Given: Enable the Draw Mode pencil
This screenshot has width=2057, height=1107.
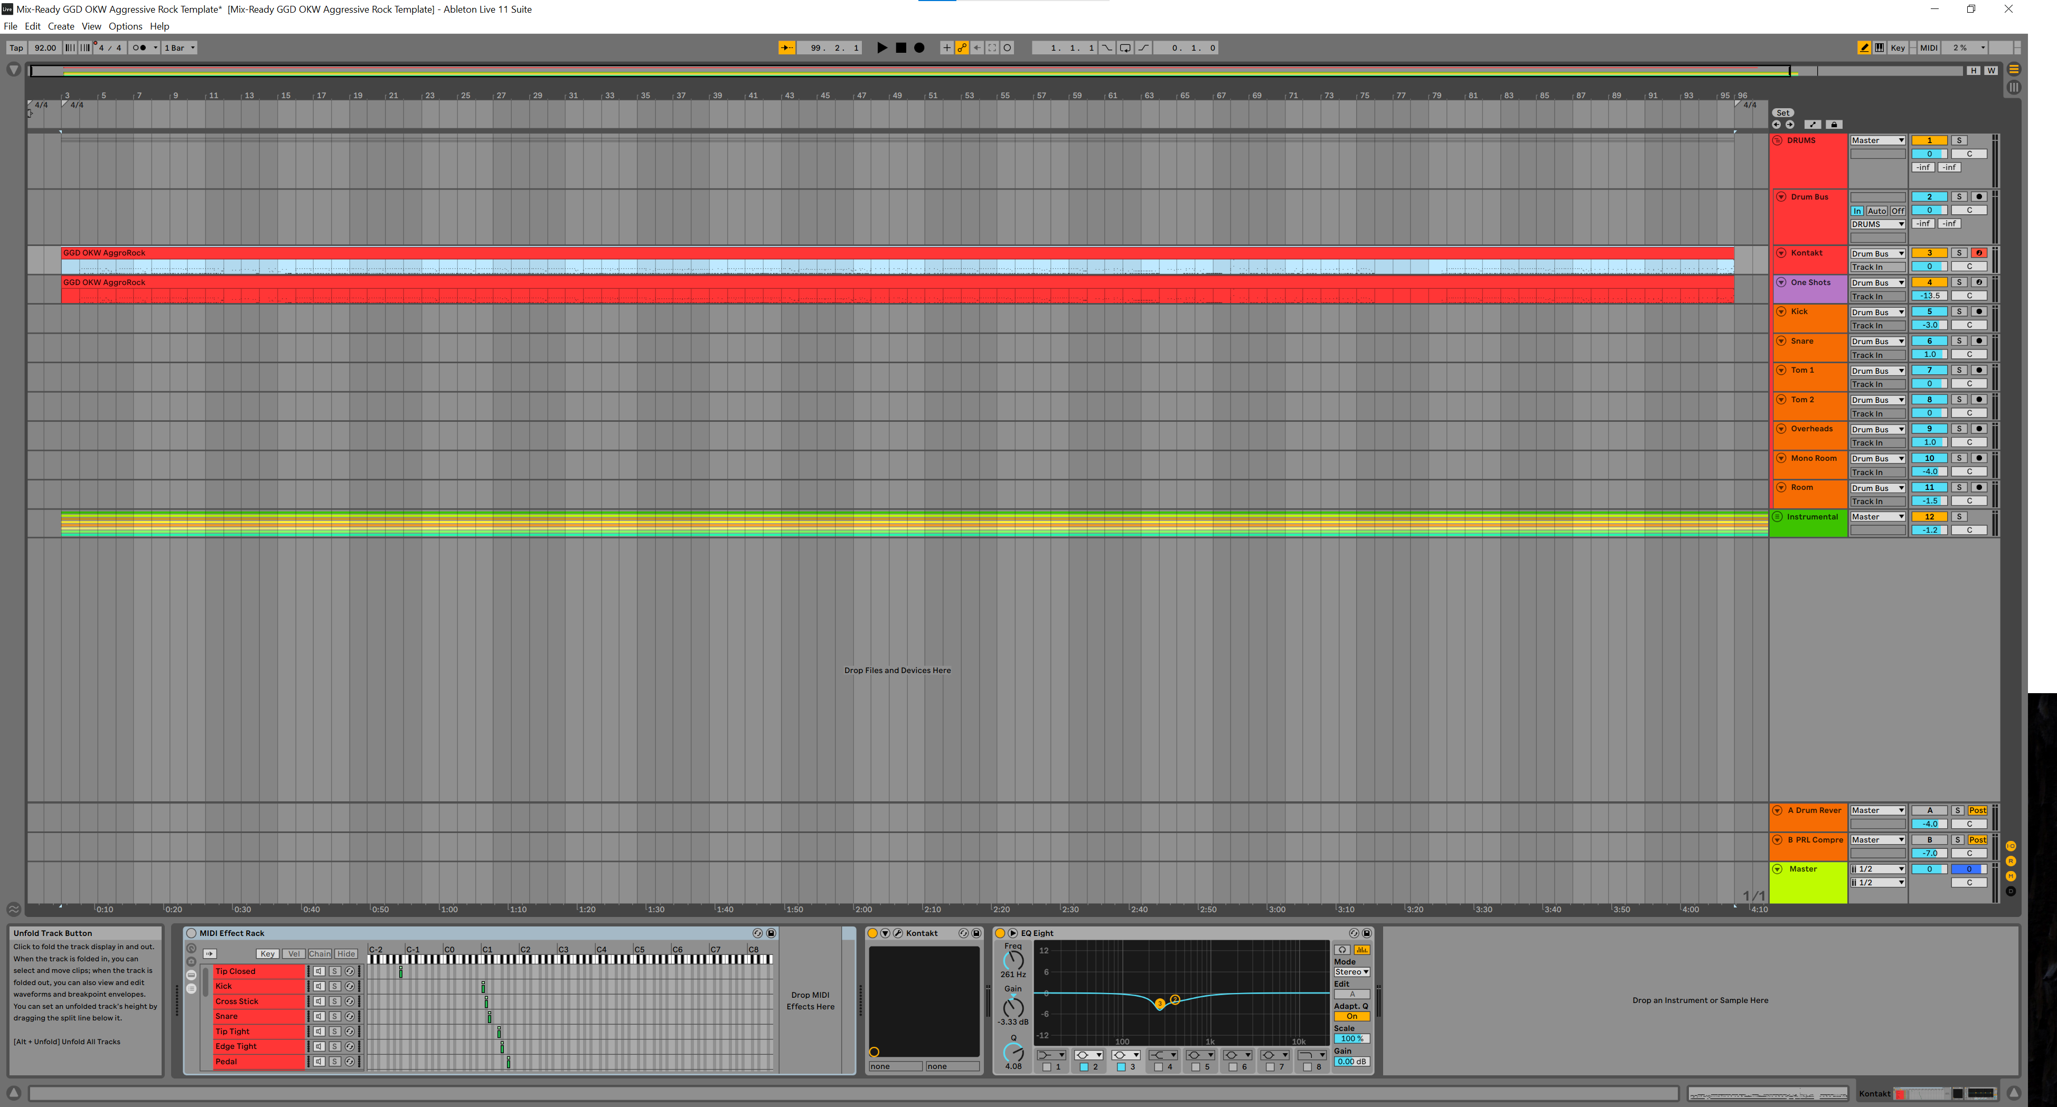Looking at the screenshot, I should 1864,48.
